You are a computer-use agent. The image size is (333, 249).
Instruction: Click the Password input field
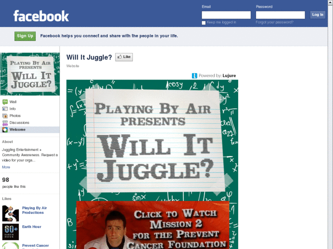click(x=280, y=15)
